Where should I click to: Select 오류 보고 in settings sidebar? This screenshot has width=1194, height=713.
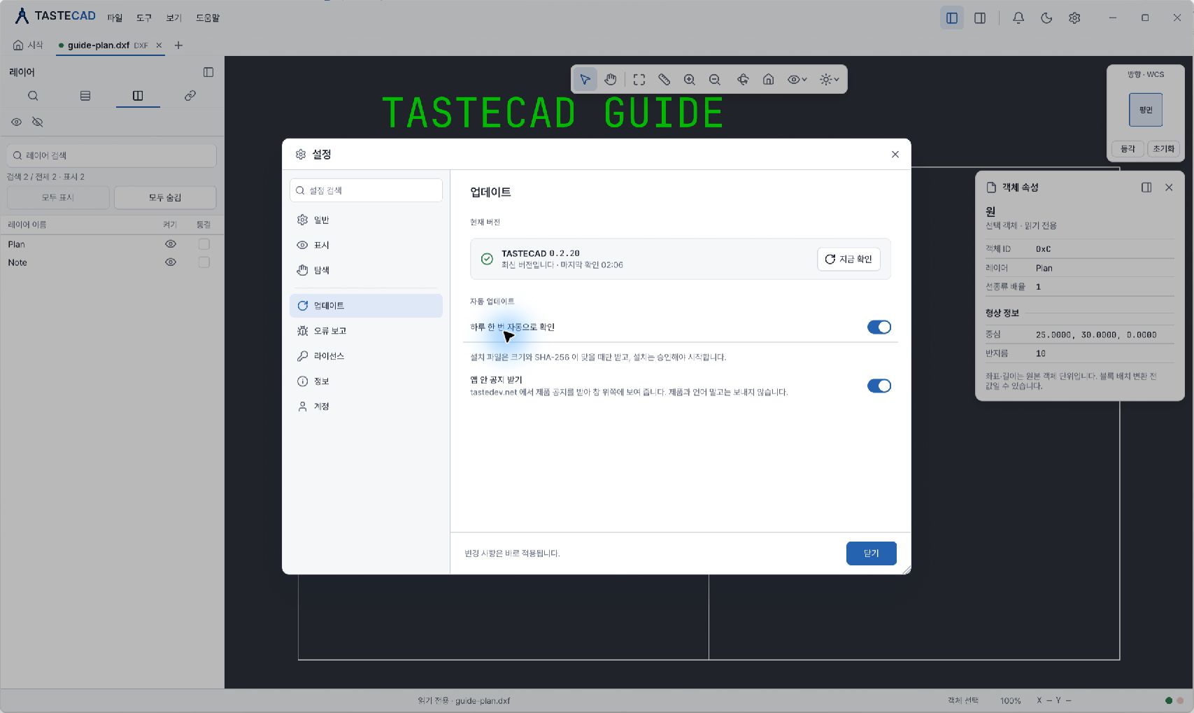(366, 331)
